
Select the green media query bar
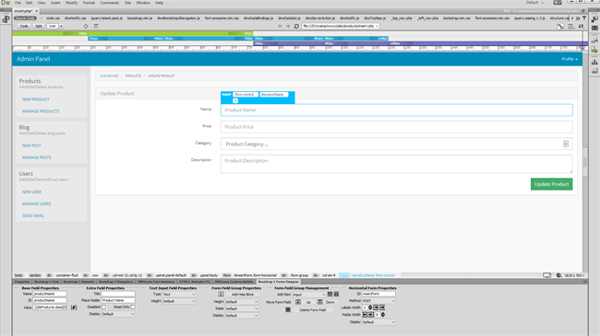point(132,33)
